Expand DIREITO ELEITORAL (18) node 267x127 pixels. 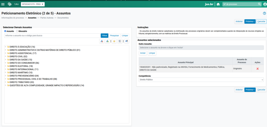[x=6, y=66]
